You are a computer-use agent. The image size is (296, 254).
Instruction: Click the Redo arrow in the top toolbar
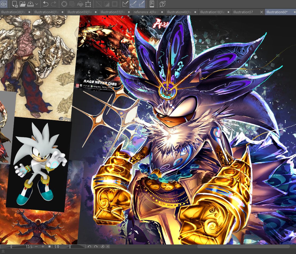pos(54,4)
